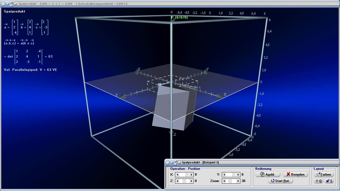Image resolution: width=340 pixels, height=191 pixels.
Task: Click the -X axis label
Action: (x=138, y=69)
